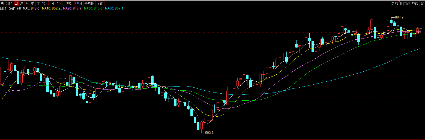Switch chart to 年 yearly period
The height and width of the screenshot is (140, 425).
click(x=38, y=3)
